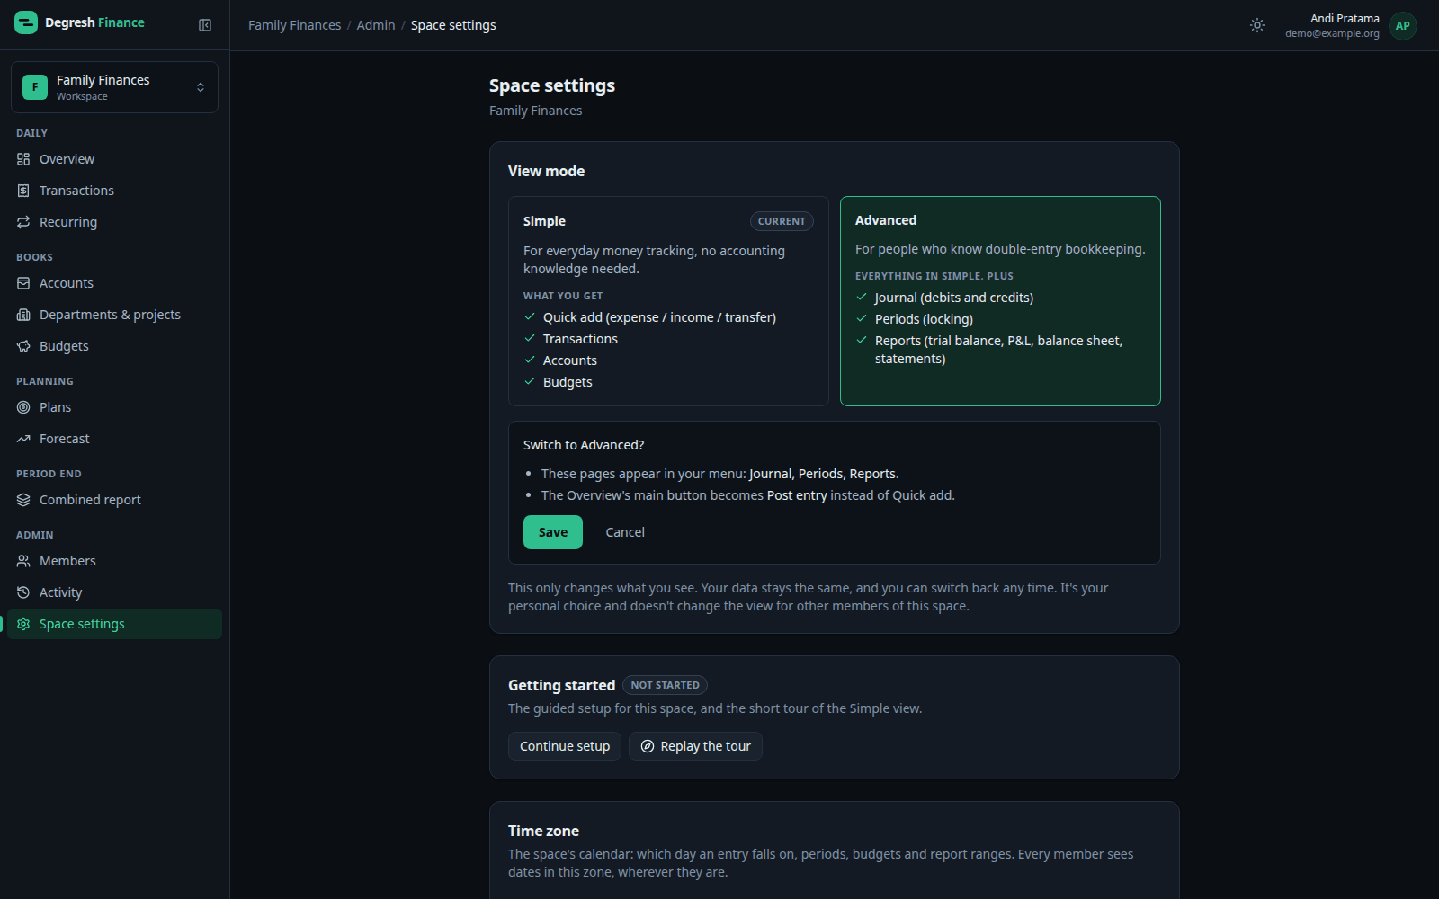Save the switch to Advanced
This screenshot has width=1439, height=899.
(553, 532)
